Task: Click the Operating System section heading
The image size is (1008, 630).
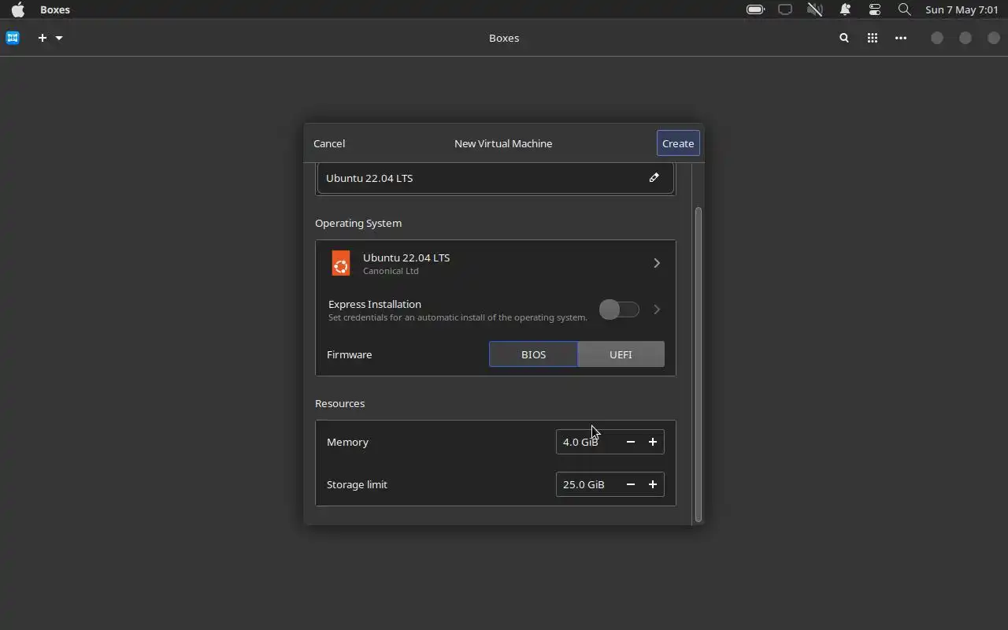Action: point(358,223)
